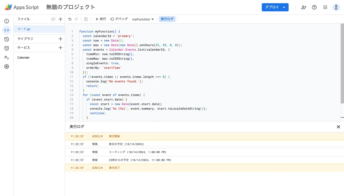The height and width of the screenshot is (196, 344).
Task: Run the script with 実行 button
Action: 101,19
